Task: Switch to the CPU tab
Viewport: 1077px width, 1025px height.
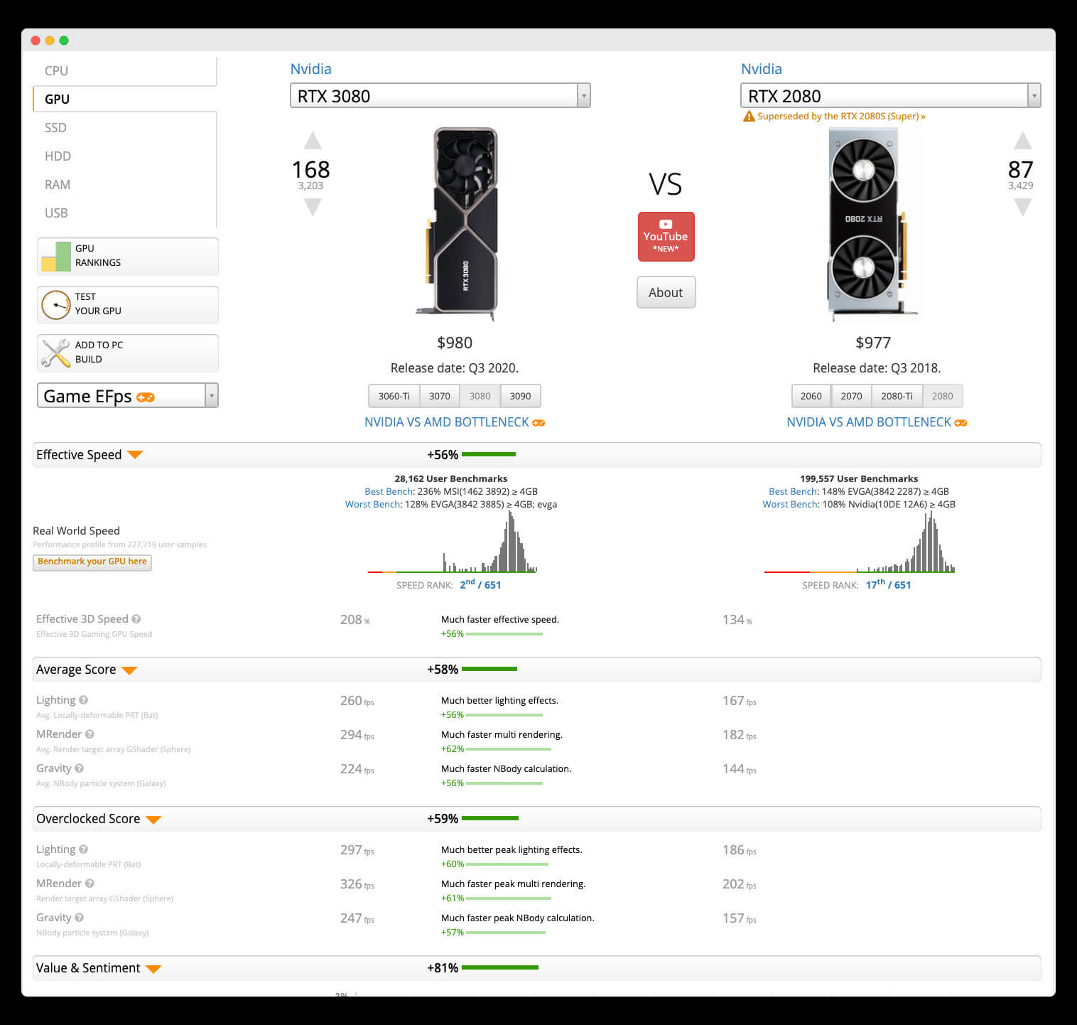Action: coord(57,71)
